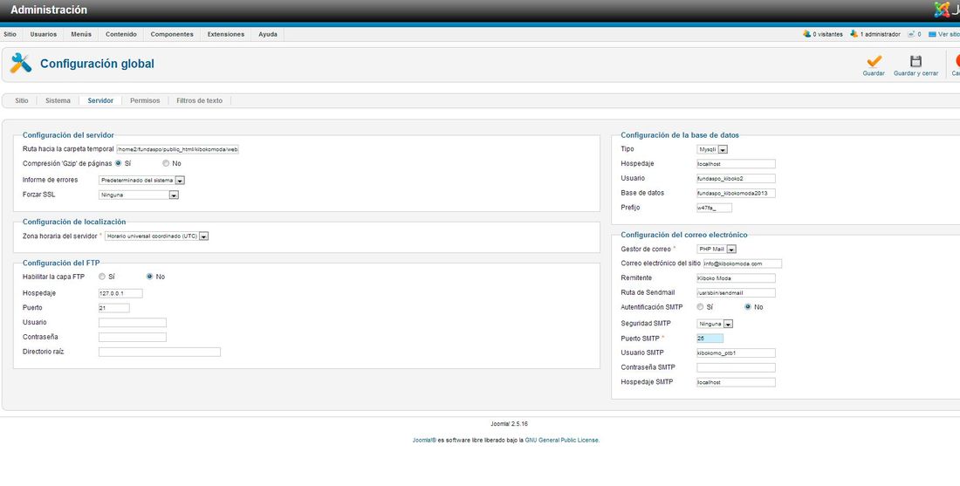Switch to the Sistema tab
This screenshot has height=486, width=960.
tap(58, 100)
